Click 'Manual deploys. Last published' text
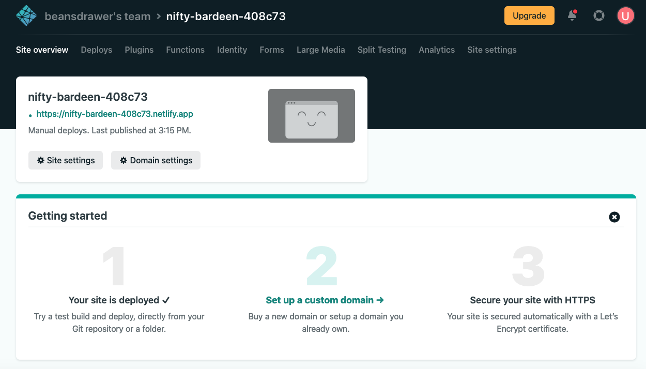 tap(110, 130)
